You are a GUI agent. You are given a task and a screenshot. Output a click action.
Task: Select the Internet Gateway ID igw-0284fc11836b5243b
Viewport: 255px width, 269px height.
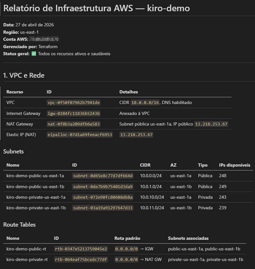(x=74, y=113)
